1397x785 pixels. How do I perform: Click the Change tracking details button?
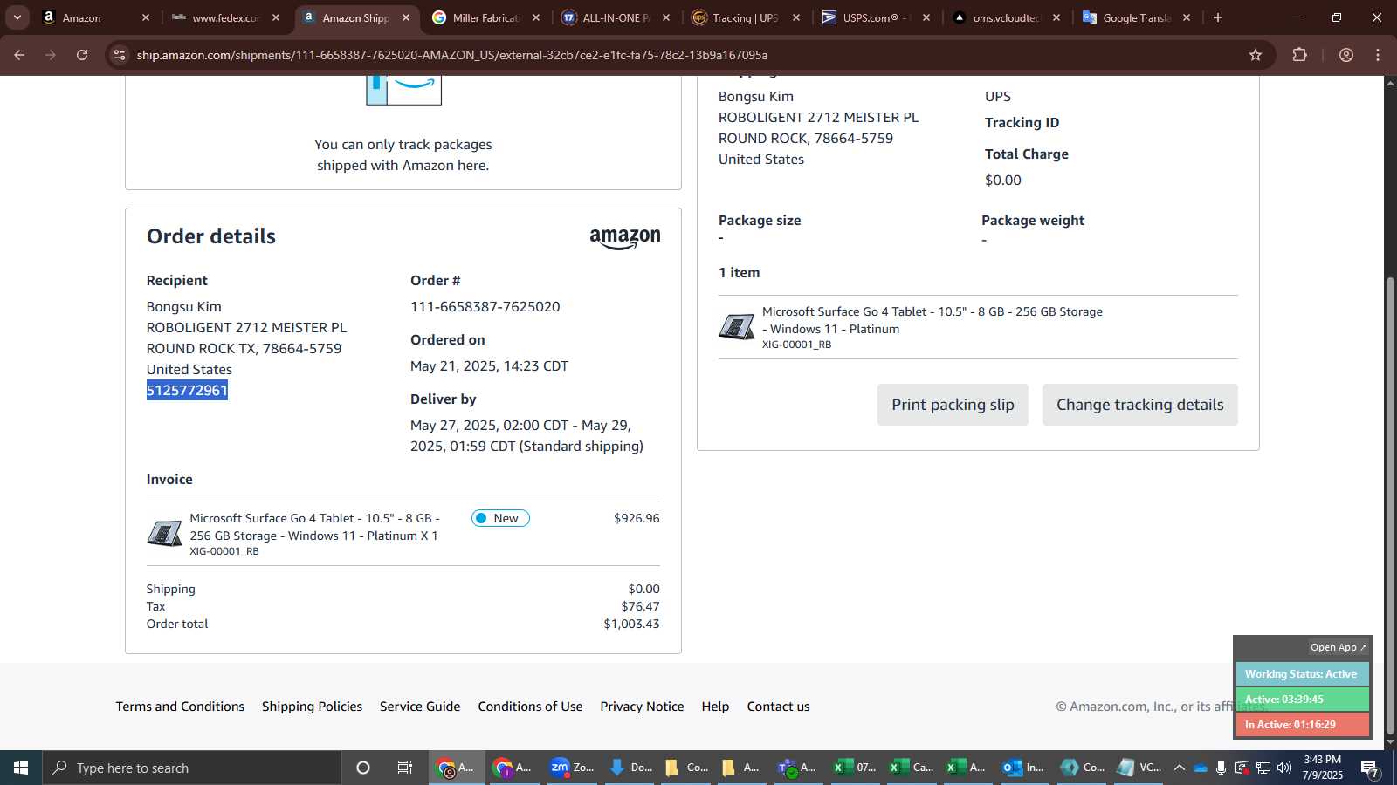(1139, 405)
